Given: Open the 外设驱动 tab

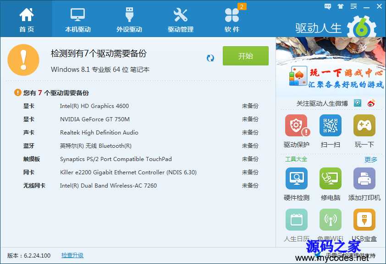Looking at the screenshot, I should pyautogui.click(x=129, y=19).
